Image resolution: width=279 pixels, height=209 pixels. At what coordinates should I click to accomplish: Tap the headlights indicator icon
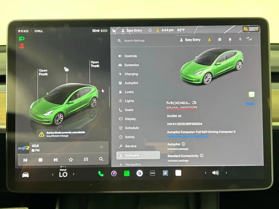click(22, 38)
